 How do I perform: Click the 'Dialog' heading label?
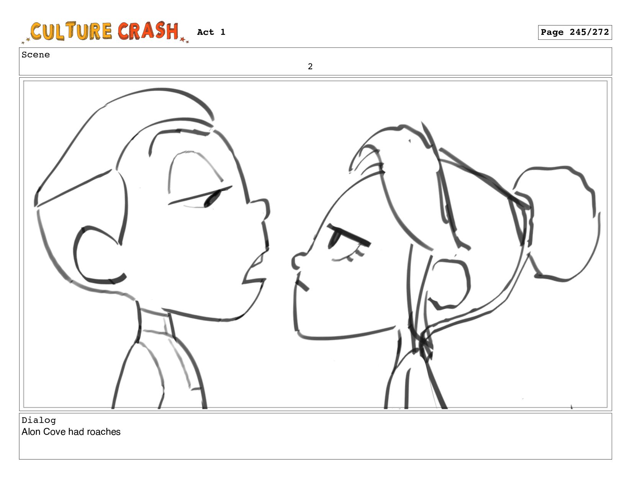[39, 420]
